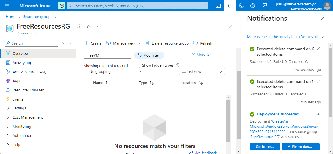Viewport: 333px width, 154px height.
Task: Open the toolbar overflow ellipsis after Refresh
Action: click(219, 43)
